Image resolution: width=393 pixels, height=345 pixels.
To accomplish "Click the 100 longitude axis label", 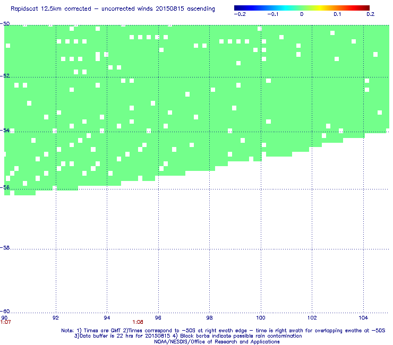I will [x=261, y=318].
